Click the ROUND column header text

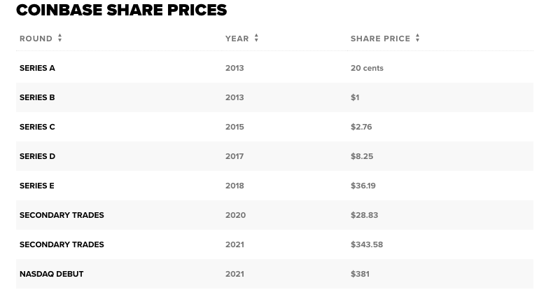36,39
